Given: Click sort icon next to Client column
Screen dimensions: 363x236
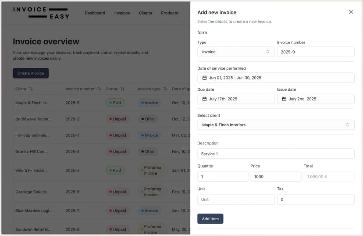Looking at the screenshot, I should (x=31, y=89).
